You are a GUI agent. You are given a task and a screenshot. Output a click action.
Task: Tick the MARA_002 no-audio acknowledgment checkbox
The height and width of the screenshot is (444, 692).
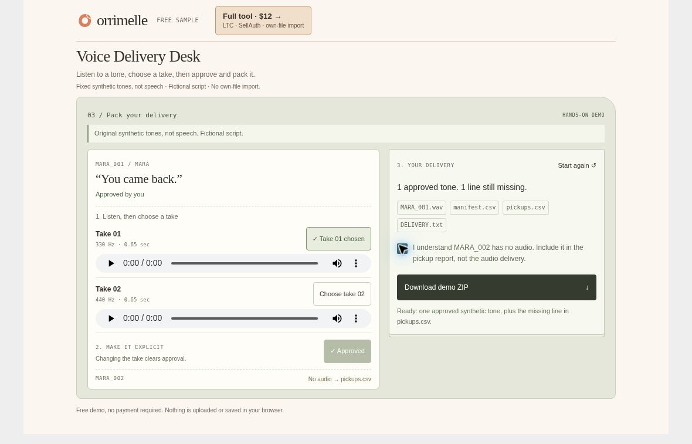(402, 249)
